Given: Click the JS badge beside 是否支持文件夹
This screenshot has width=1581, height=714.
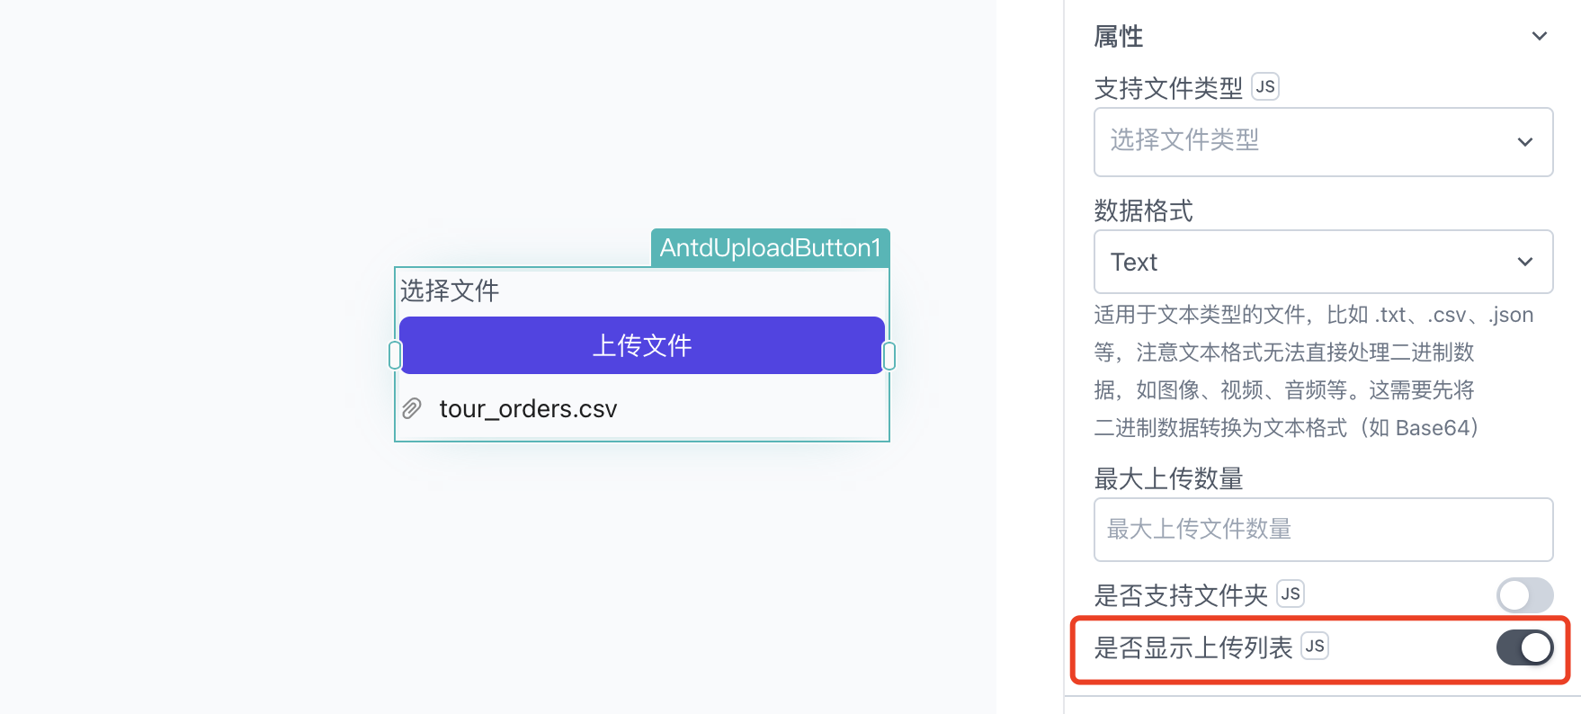Looking at the screenshot, I should pyautogui.click(x=1291, y=594).
